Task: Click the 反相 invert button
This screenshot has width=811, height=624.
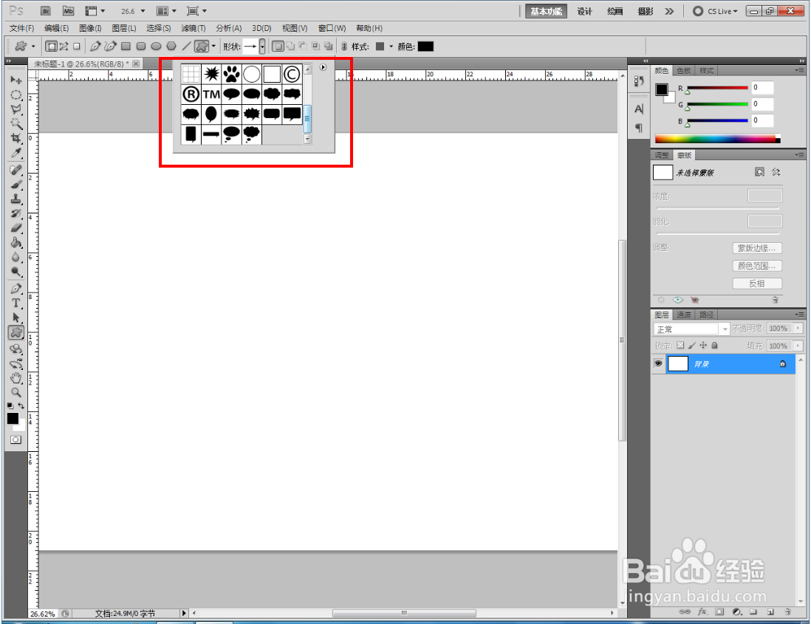Action: click(x=756, y=284)
